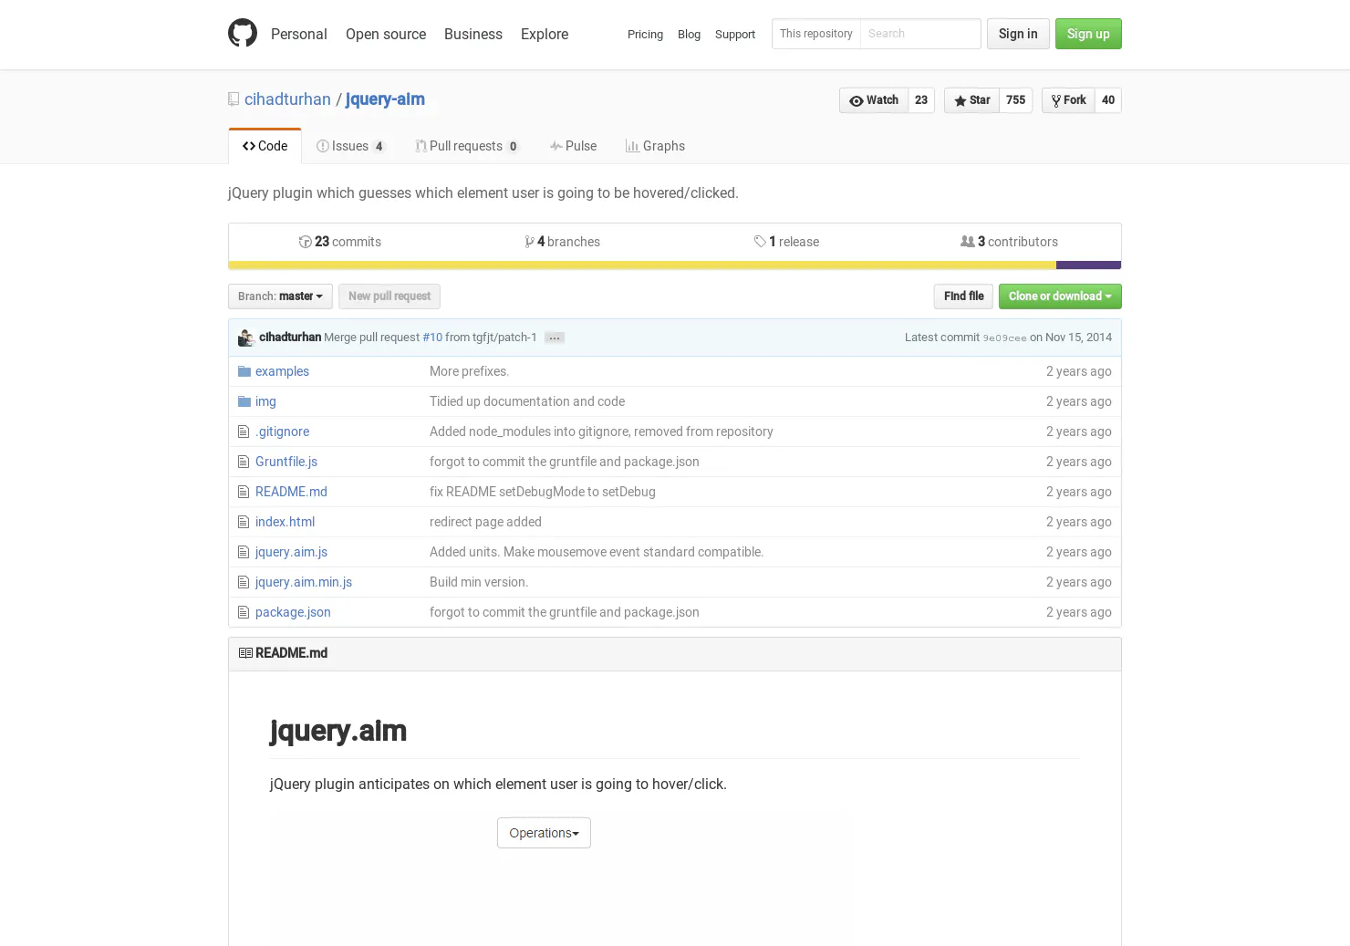This screenshot has height=946, width=1350.
Task: View the 755 stargazers count
Action: tap(1016, 100)
